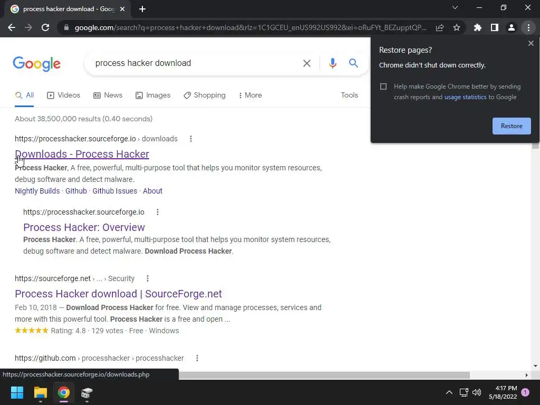Open options for processhacker.sourceforge.io Overview result
This screenshot has height=405, width=540.
coord(158,212)
